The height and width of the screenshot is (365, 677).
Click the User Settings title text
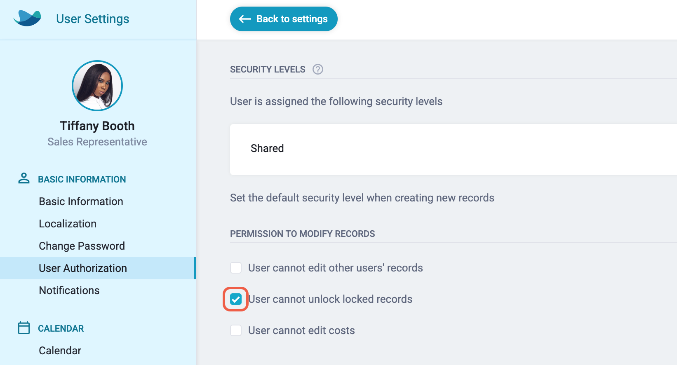93,19
